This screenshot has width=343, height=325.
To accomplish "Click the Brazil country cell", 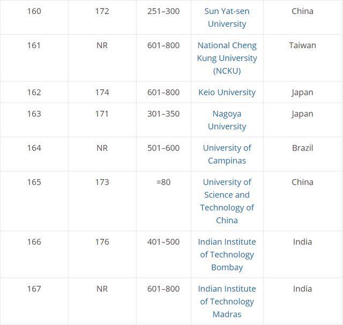I will tap(303, 154).
